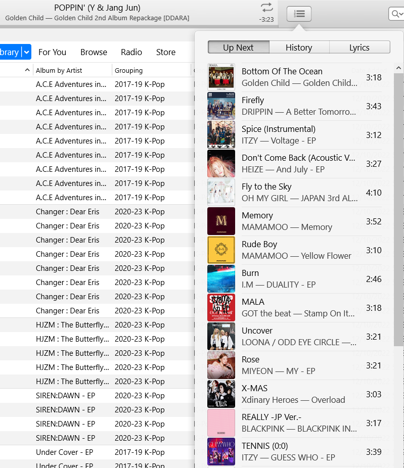The height and width of the screenshot is (468, 404).
Task: Select Firefly album artwork
Action: tap(221, 106)
